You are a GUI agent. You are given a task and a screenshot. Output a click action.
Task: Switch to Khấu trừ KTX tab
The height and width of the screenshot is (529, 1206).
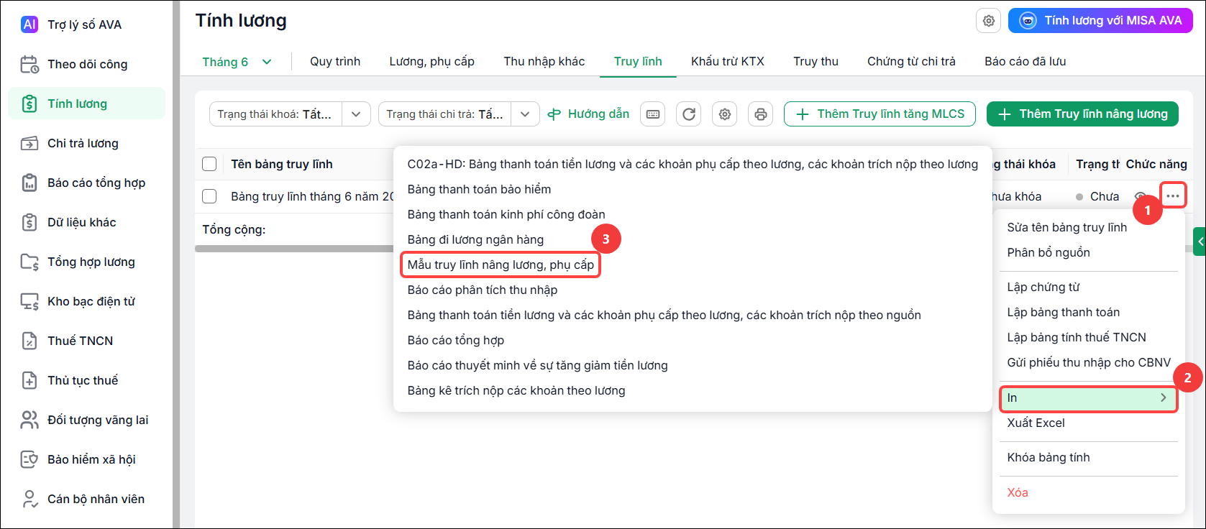728,62
